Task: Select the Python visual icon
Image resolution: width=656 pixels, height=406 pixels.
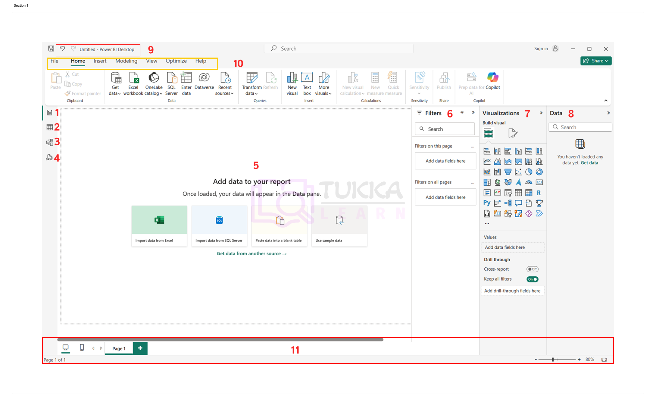Action: [487, 203]
